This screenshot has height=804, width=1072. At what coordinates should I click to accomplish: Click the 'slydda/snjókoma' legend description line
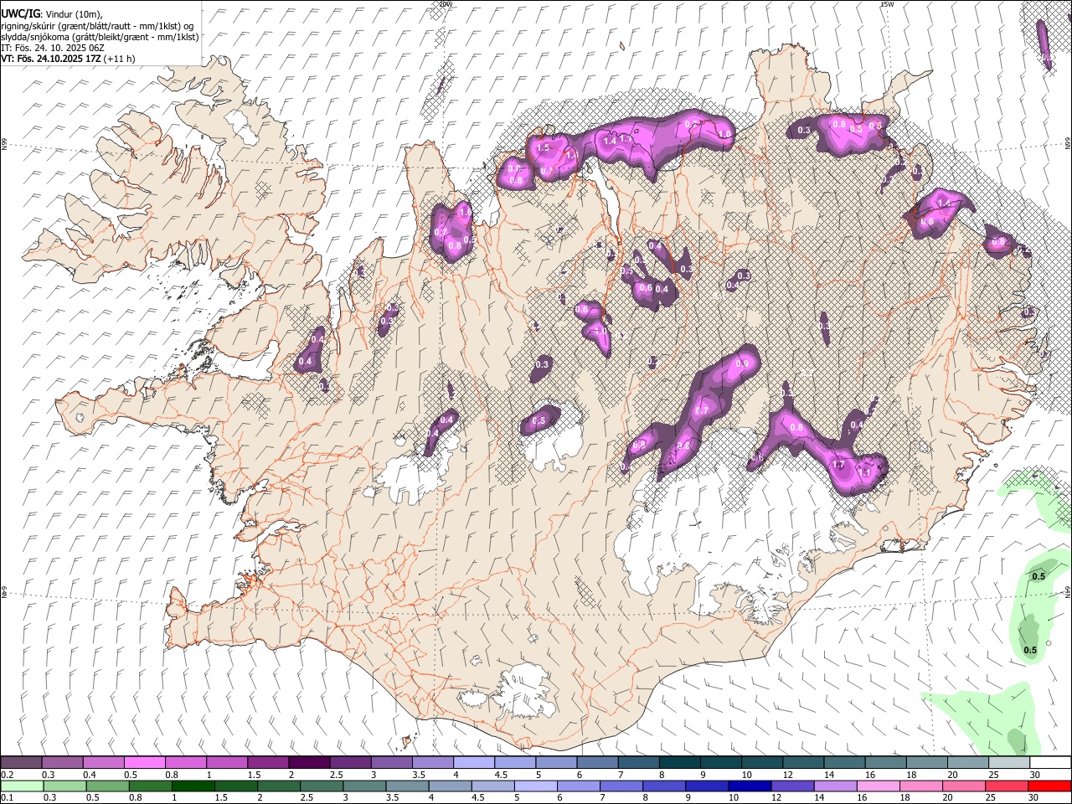[100, 37]
